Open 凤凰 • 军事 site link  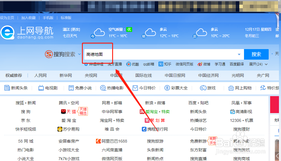(x=242, y=103)
